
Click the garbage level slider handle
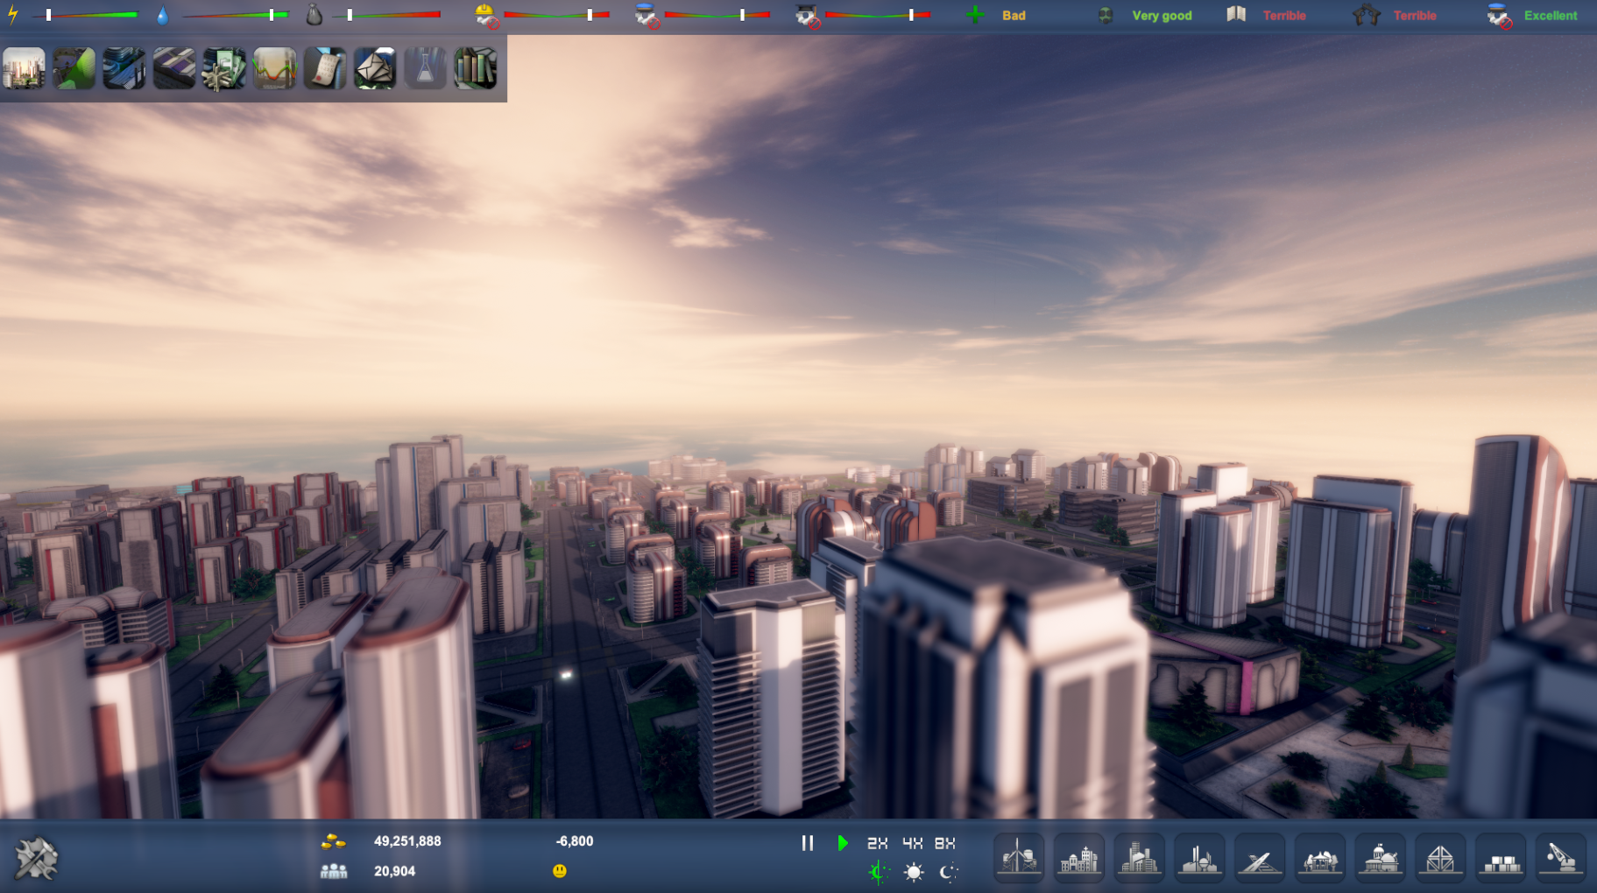(x=350, y=15)
